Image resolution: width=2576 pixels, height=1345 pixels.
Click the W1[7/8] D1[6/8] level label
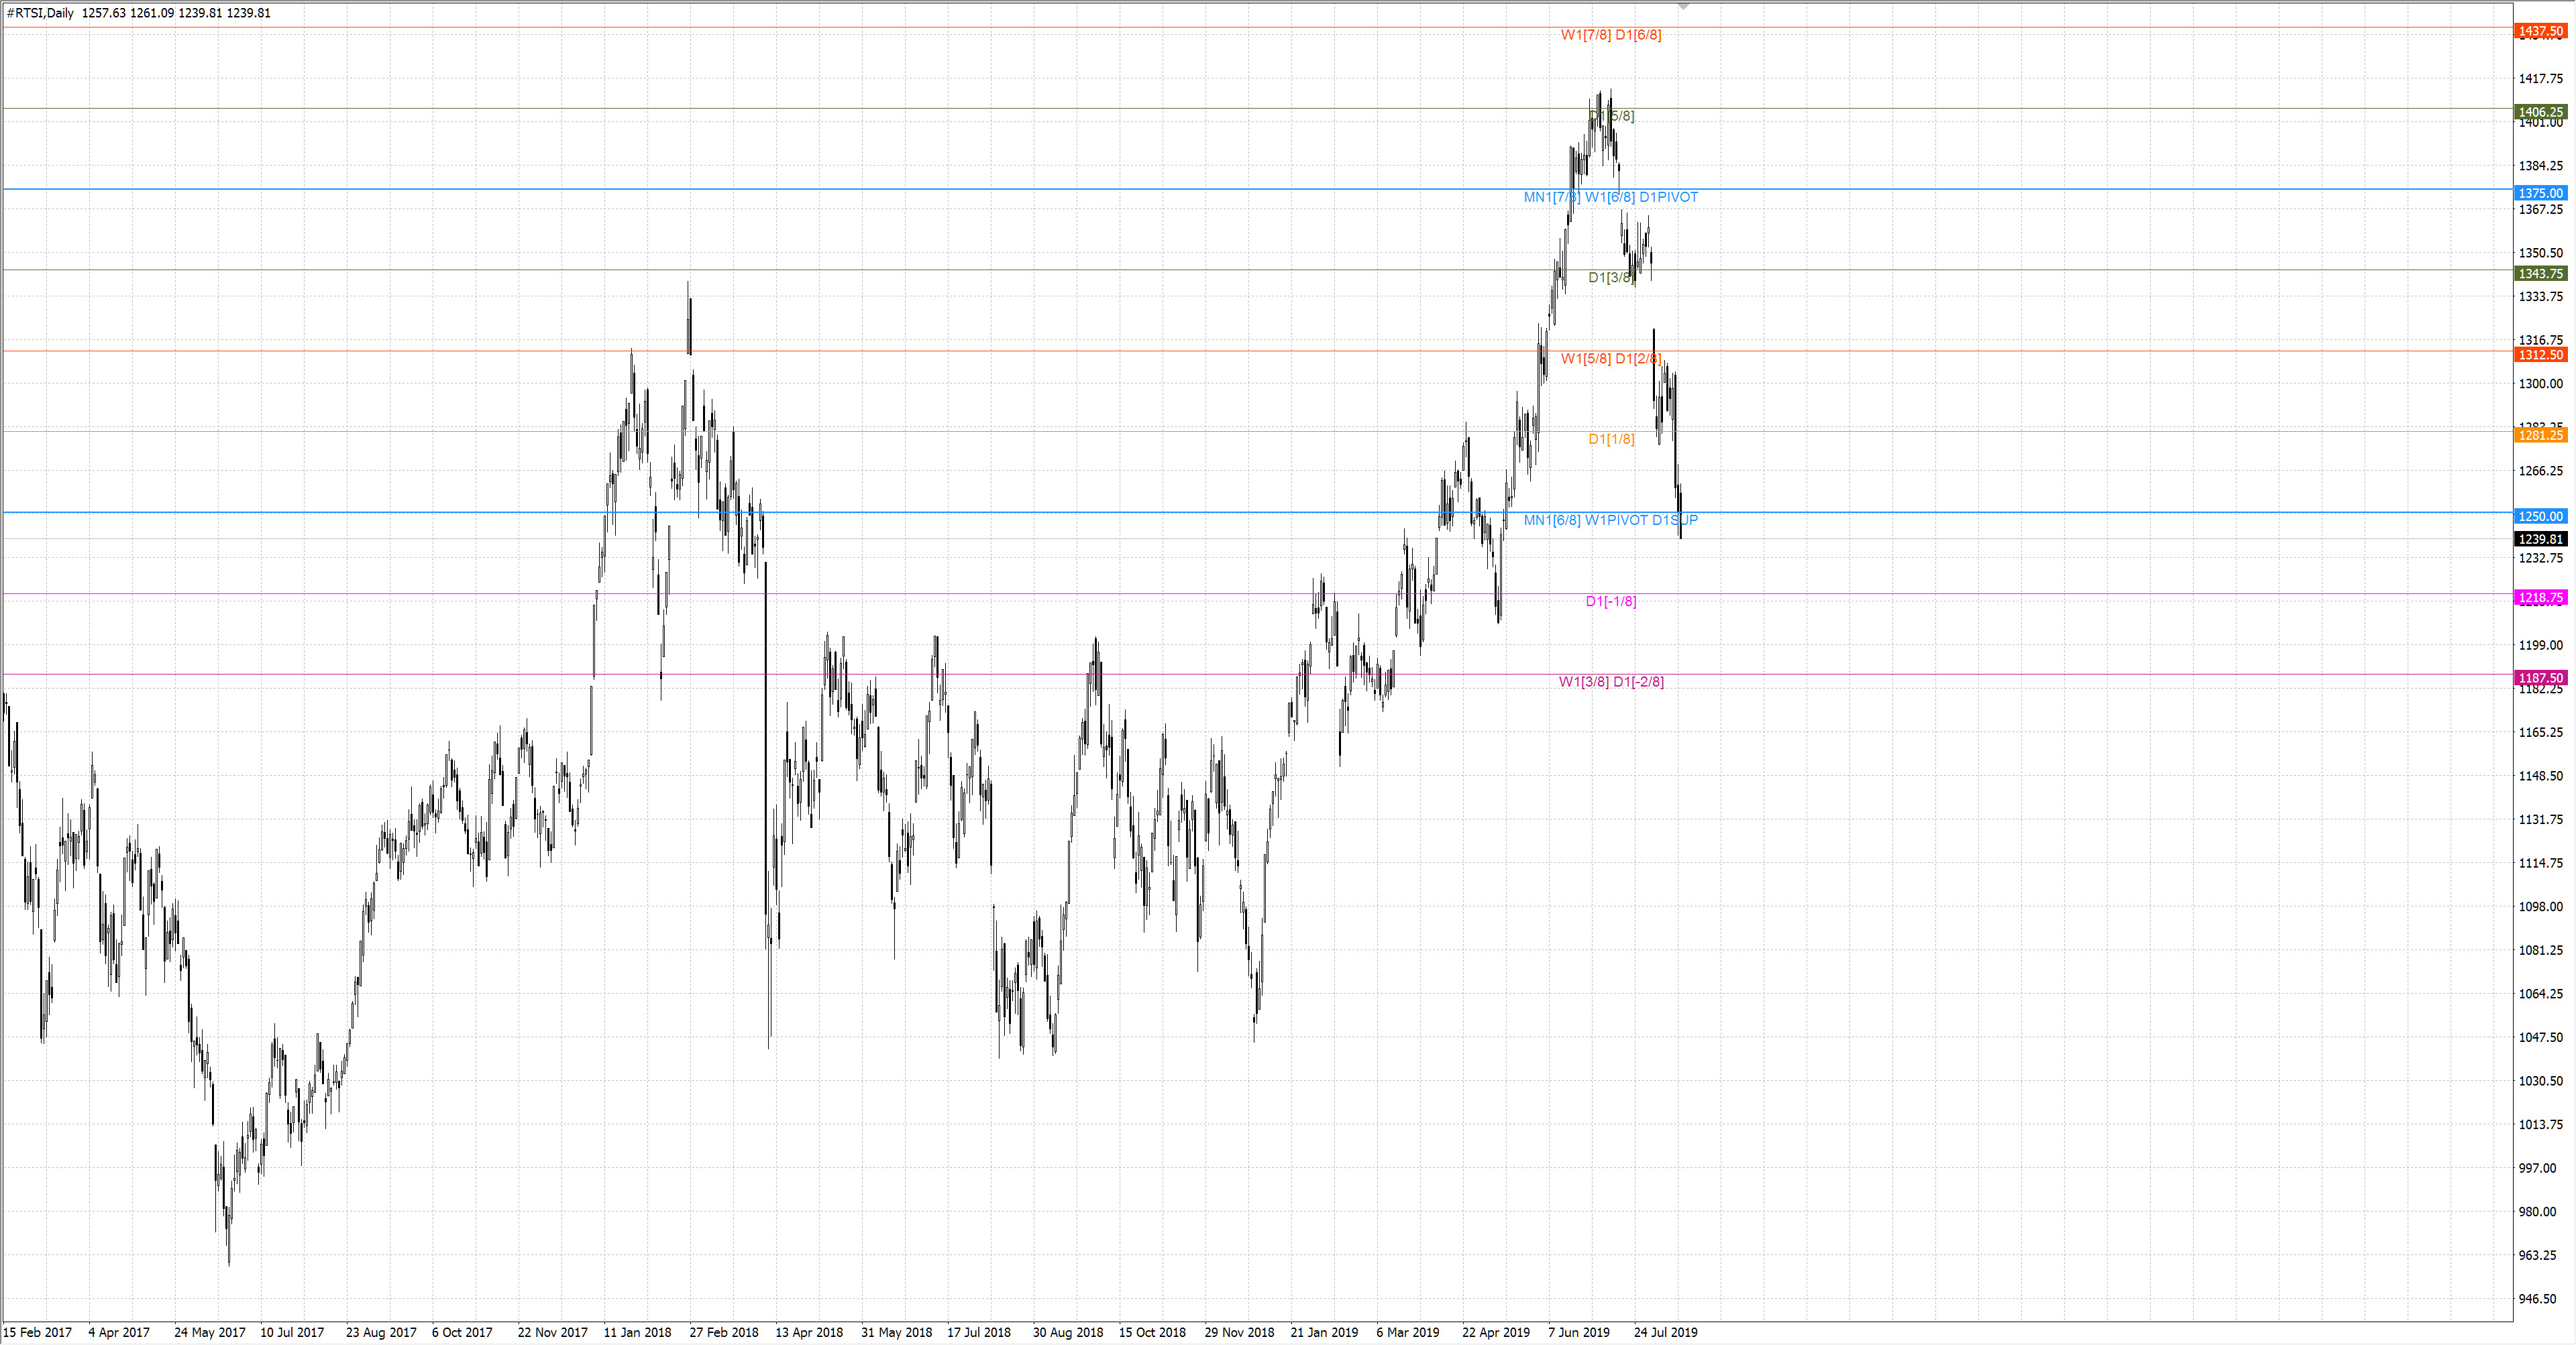(x=1610, y=35)
